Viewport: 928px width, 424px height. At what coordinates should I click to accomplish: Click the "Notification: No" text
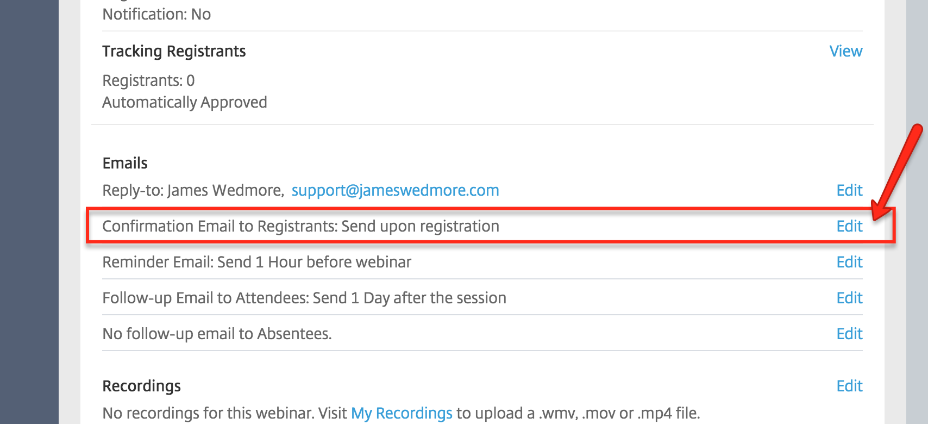click(x=156, y=14)
